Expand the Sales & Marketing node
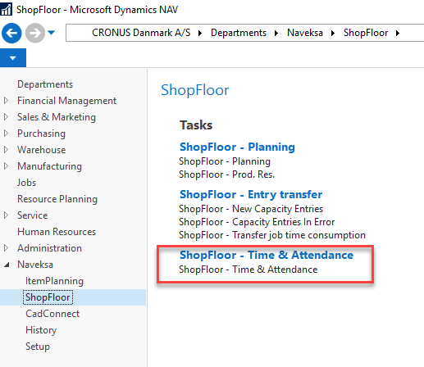Screen dimensions: 424x367 click(6, 117)
